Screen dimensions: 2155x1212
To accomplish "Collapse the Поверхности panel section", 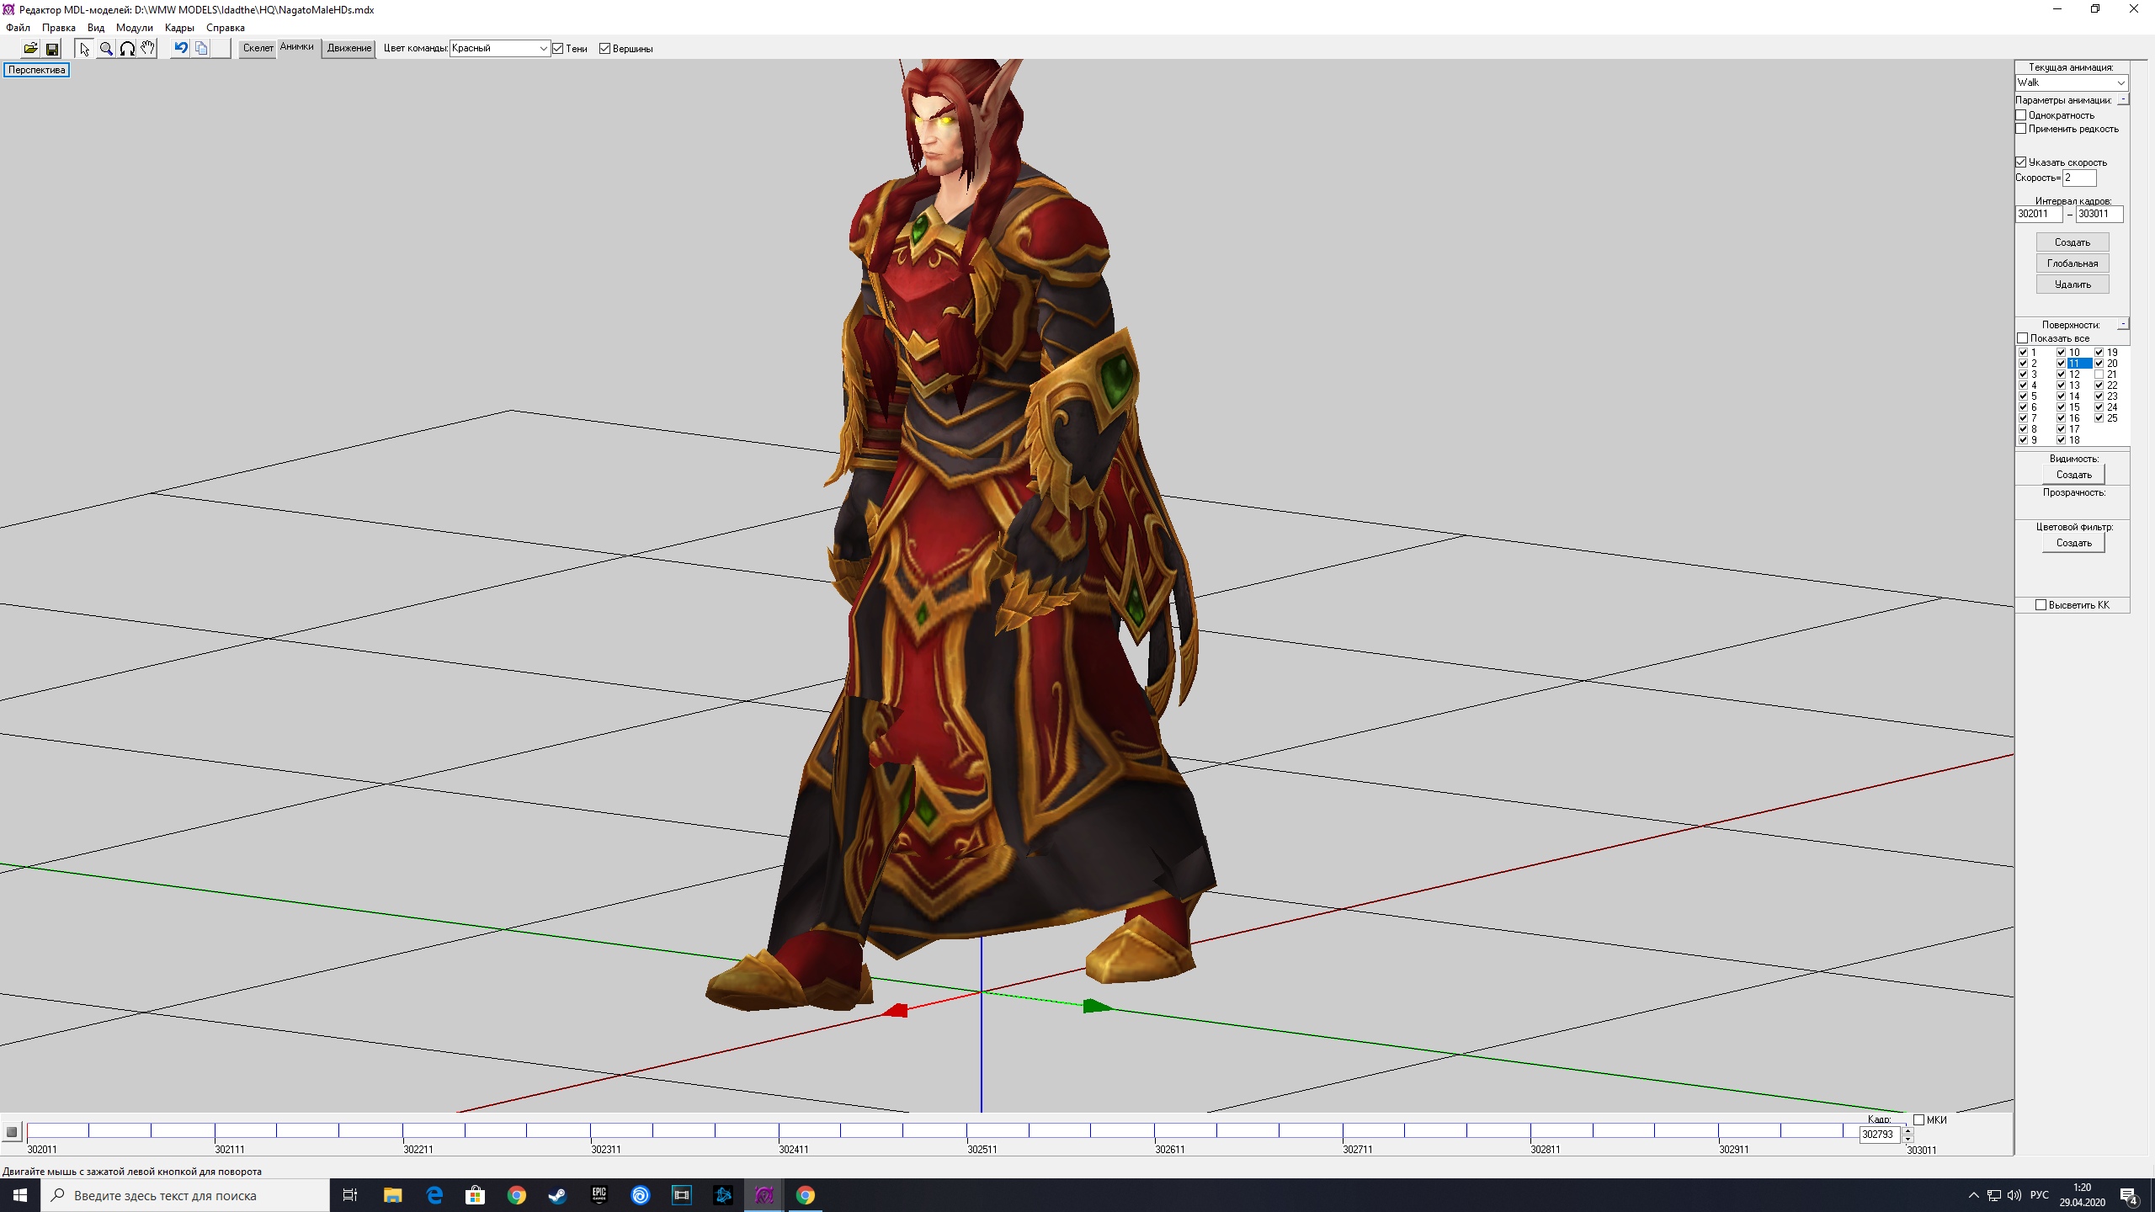I will pos(2123,324).
